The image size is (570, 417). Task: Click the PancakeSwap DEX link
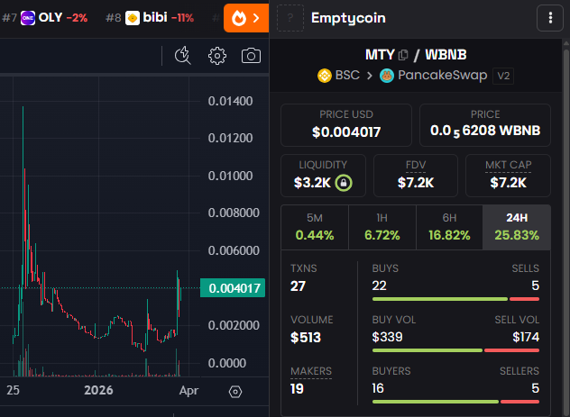click(433, 76)
